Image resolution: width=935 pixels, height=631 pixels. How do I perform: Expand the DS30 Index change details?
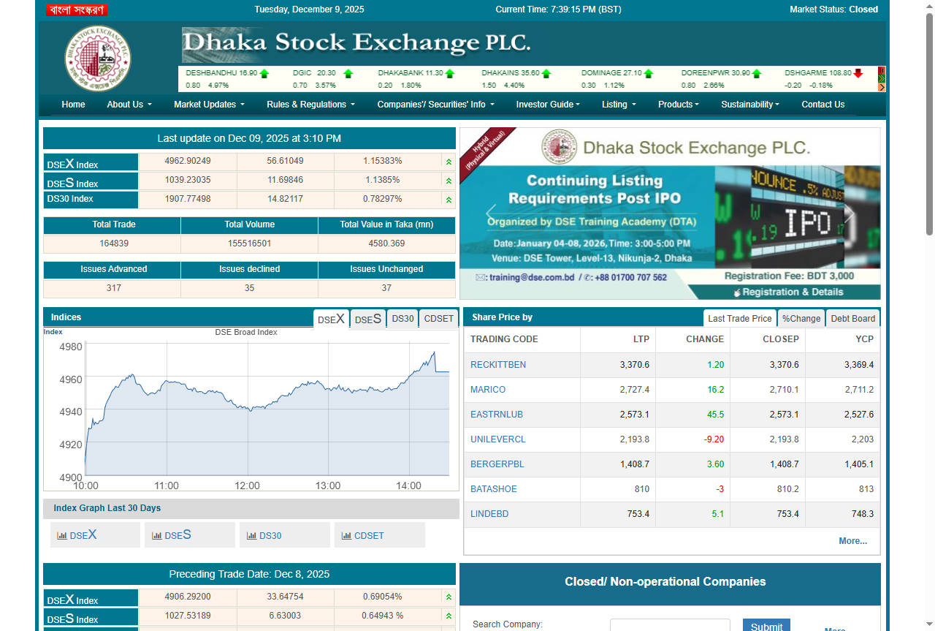pos(448,199)
